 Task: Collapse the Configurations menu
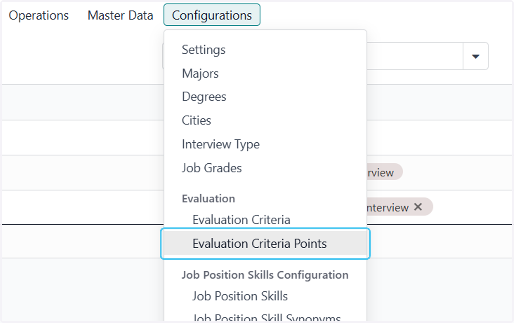[x=212, y=15]
